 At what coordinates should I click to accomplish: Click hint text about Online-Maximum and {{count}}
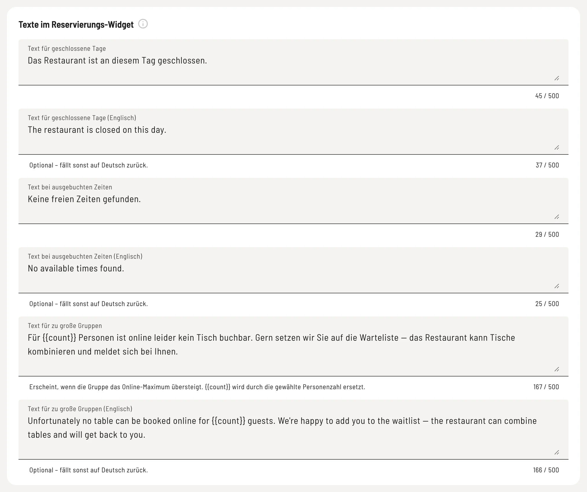tap(197, 387)
